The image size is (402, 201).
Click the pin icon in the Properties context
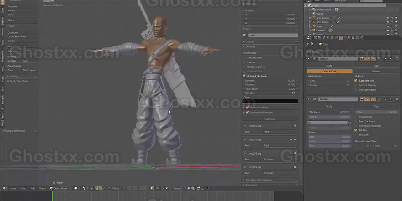pos(307,44)
